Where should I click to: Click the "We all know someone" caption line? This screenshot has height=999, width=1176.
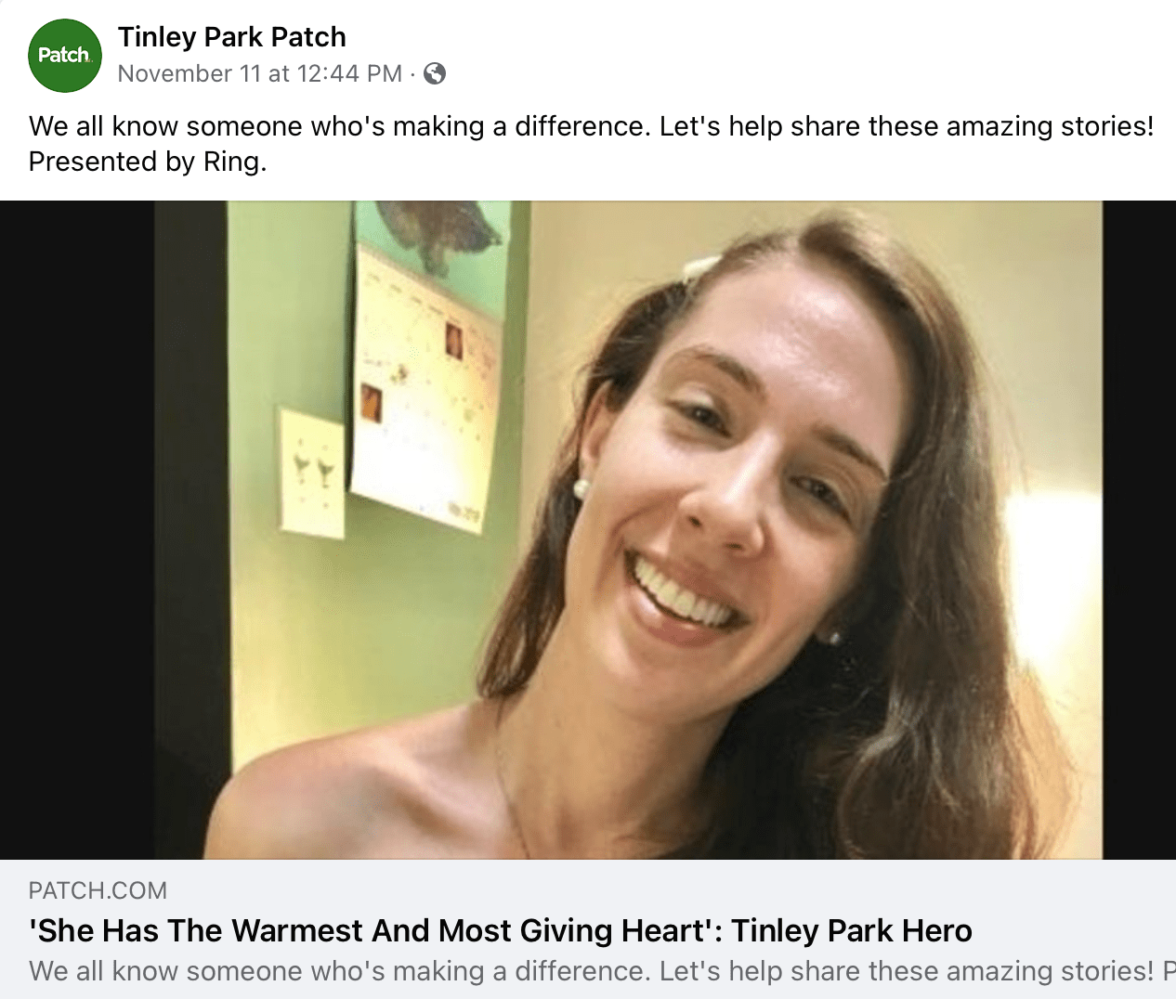591,126
